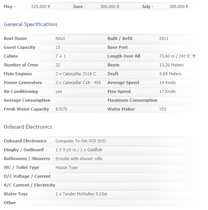Select the May price 525.000 €

[41, 7]
